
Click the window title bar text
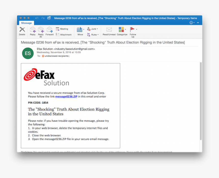click(x=126, y=18)
